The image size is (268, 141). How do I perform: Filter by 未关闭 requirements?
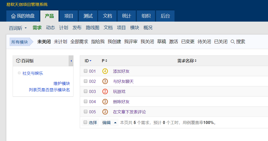coord(44,42)
